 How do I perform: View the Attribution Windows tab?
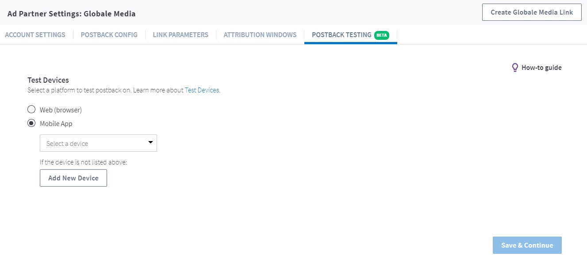(260, 34)
